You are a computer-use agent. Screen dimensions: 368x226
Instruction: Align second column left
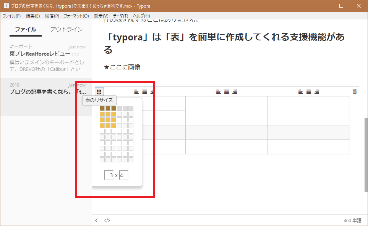pos(219,92)
